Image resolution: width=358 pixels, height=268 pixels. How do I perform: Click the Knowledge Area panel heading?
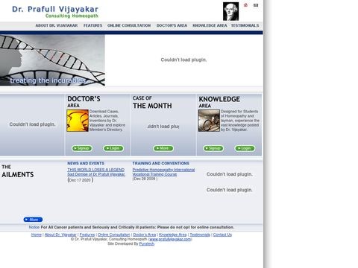coord(219,102)
